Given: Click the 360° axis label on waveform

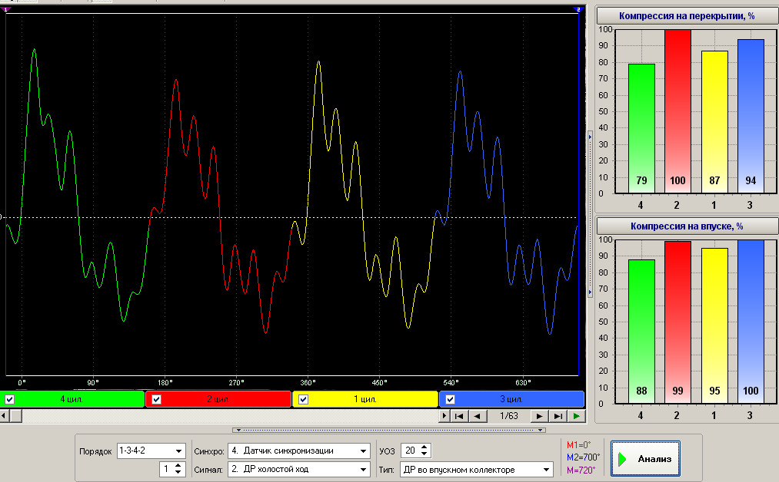Looking at the screenshot, I should point(308,382).
